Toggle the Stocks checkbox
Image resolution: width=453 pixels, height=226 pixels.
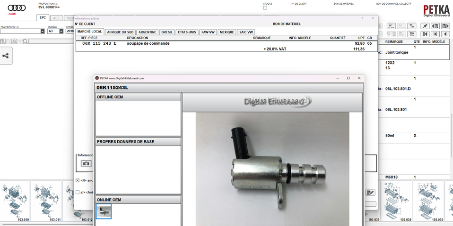tap(265, 8)
